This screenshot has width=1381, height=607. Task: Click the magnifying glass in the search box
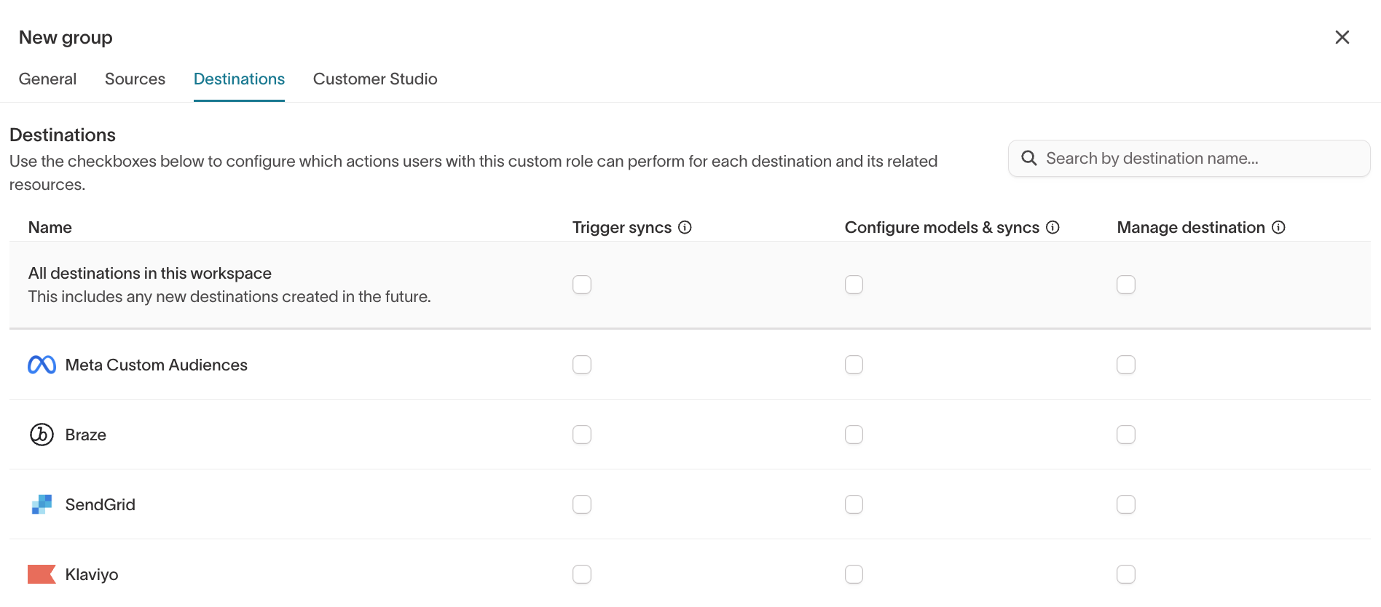tap(1029, 158)
